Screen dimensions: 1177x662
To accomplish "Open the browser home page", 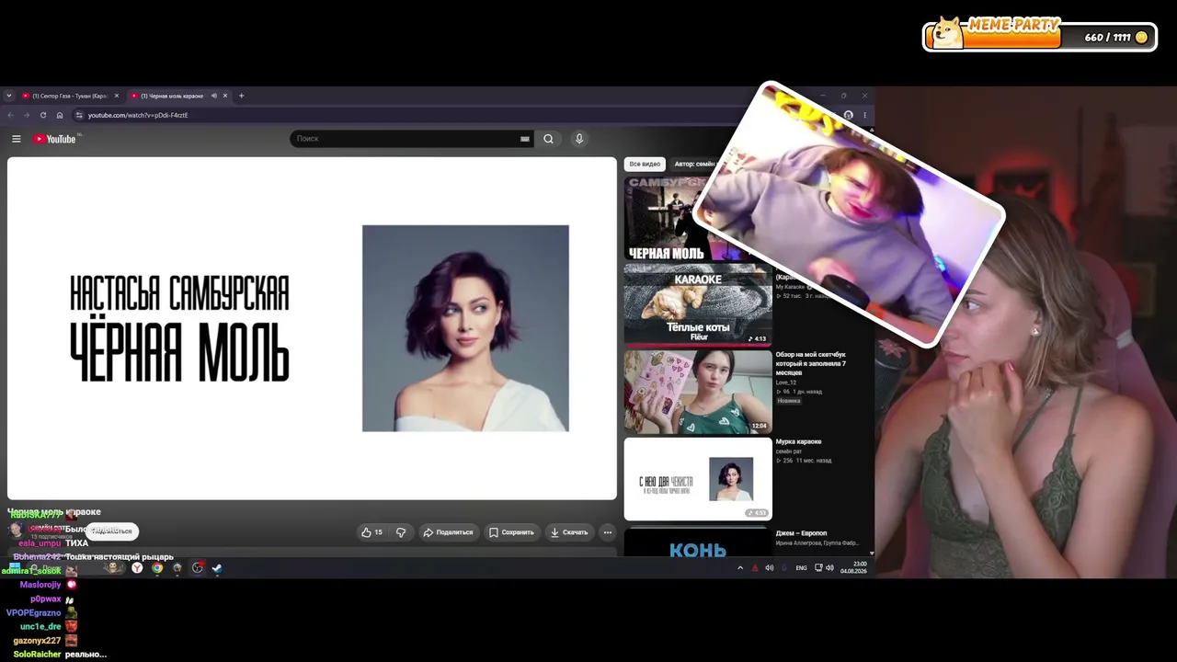I will [60, 115].
